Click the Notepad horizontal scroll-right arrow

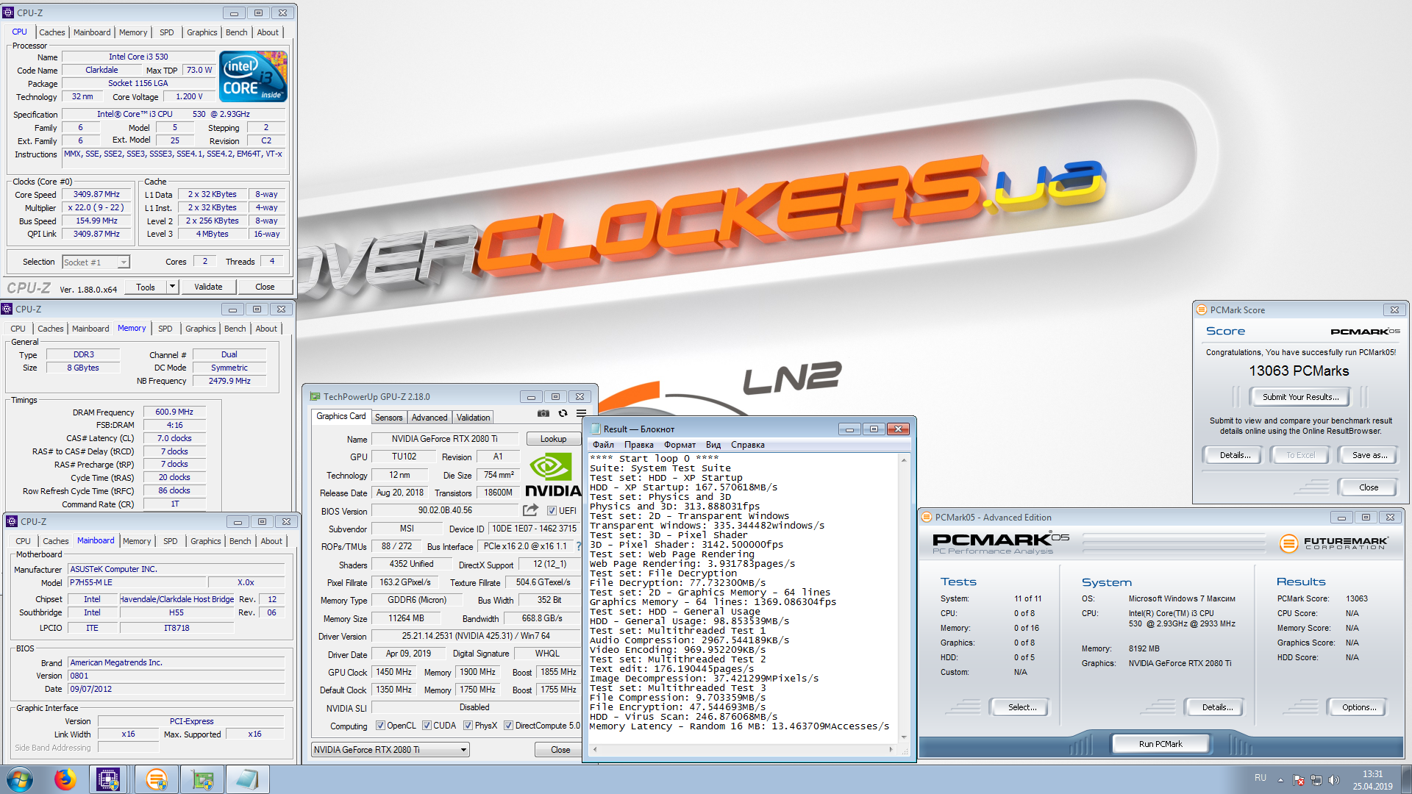(891, 749)
